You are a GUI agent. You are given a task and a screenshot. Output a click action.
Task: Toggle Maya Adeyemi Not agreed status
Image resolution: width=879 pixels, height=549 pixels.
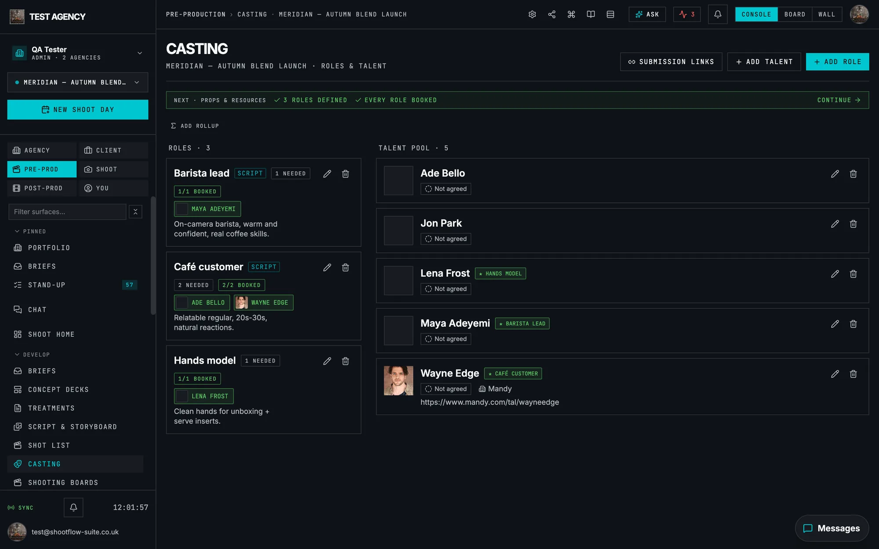coord(446,339)
